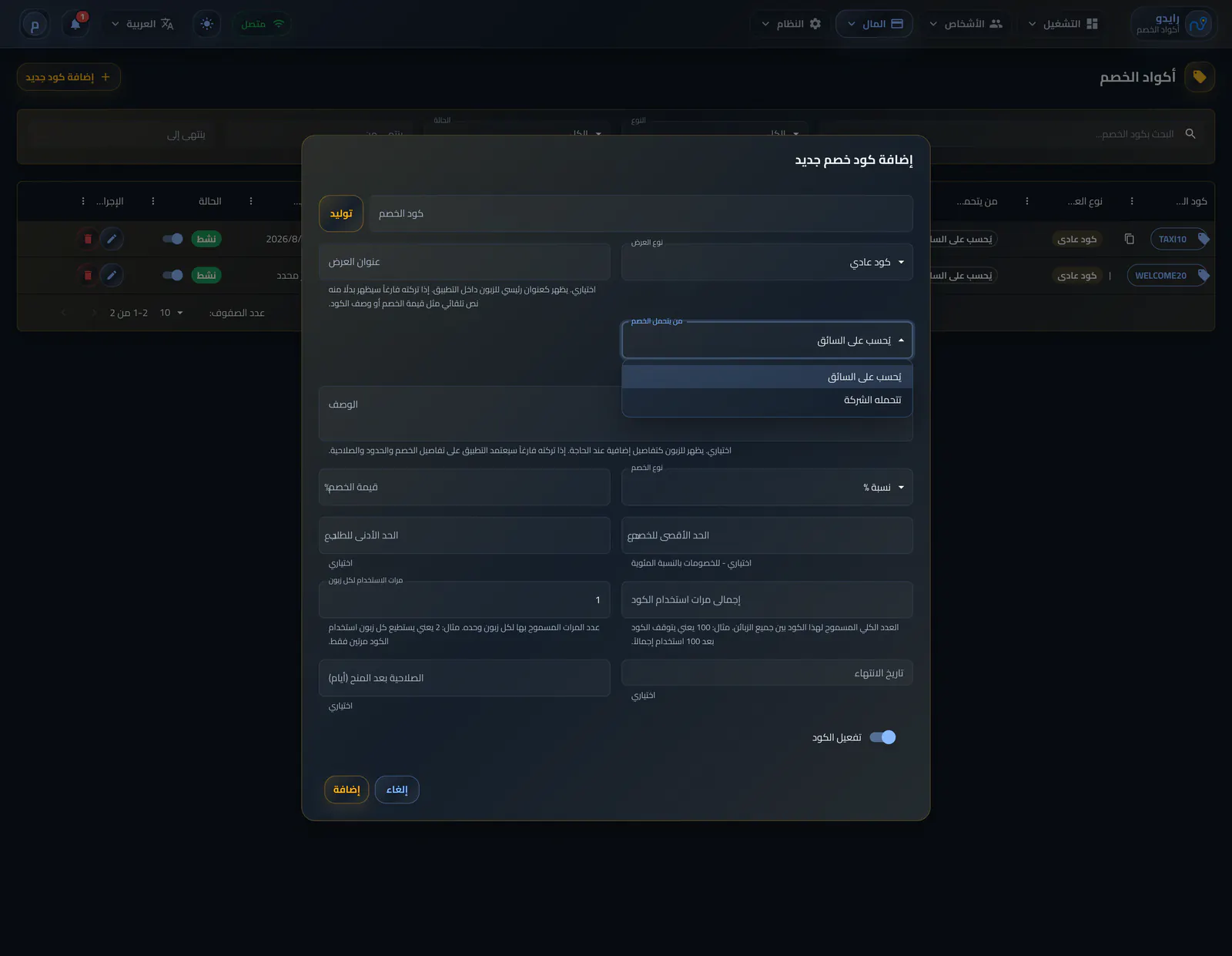Viewport: 1232px width, 956px height.
Task: Open the نوع الخصم dropdown
Action: click(767, 487)
